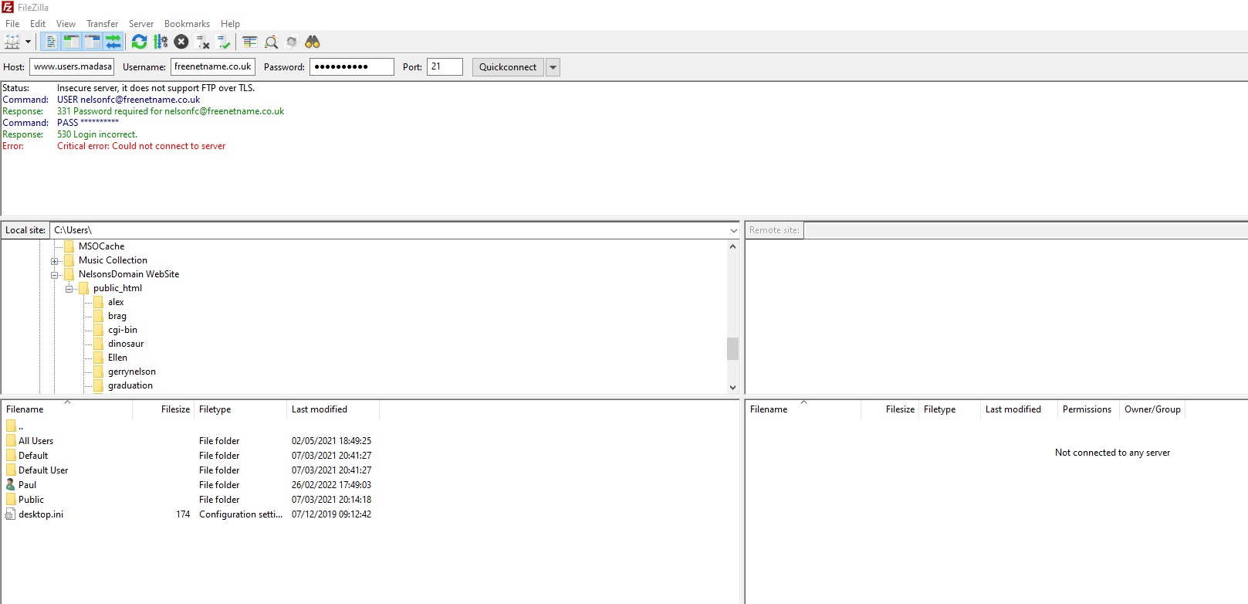This screenshot has height=604, width=1248.
Task: Click the Quickconnect button
Action: (x=507, y=67)
